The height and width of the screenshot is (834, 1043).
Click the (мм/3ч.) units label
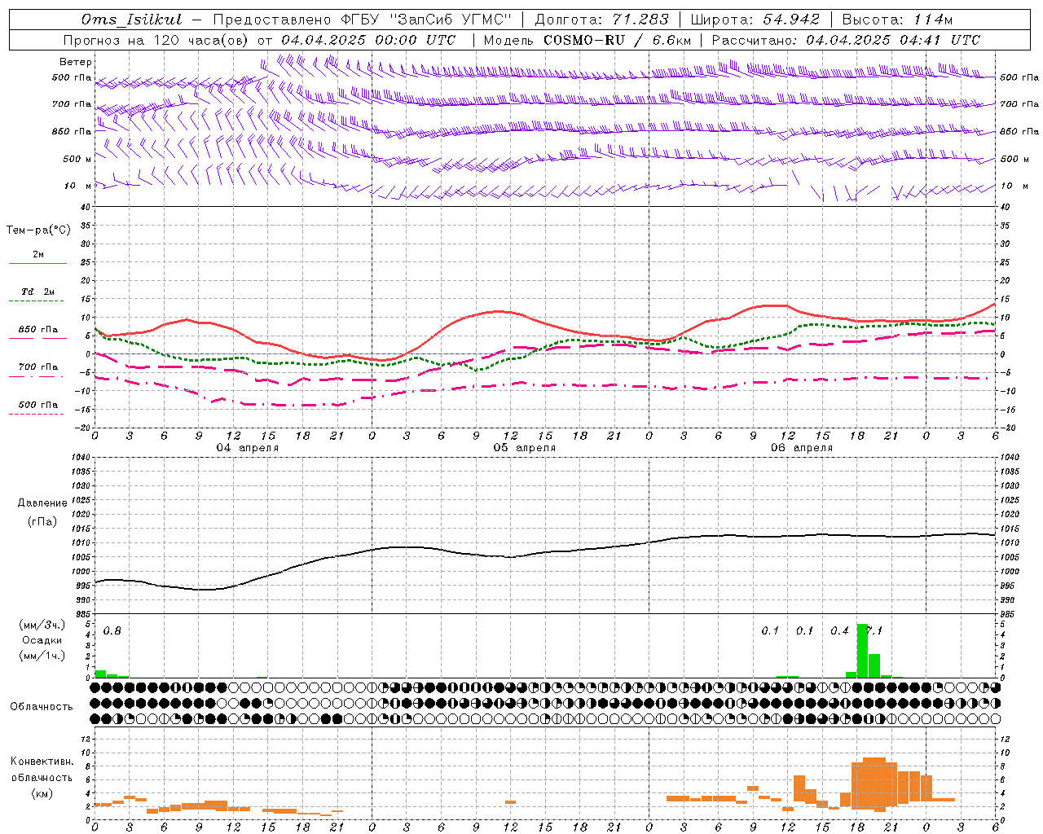pos(42,625)
